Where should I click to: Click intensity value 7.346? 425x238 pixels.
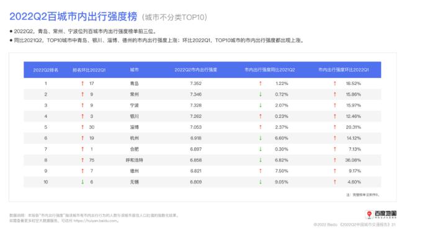(x=195, y=94)
